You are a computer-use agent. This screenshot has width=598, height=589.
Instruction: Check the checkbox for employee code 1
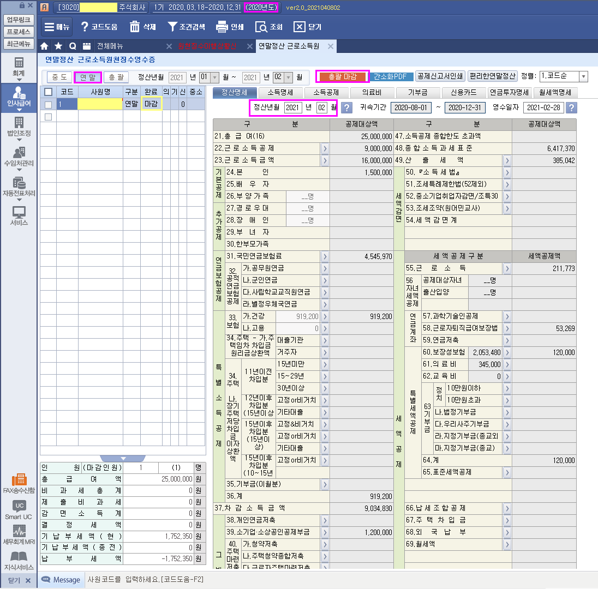tap(48, 104)
